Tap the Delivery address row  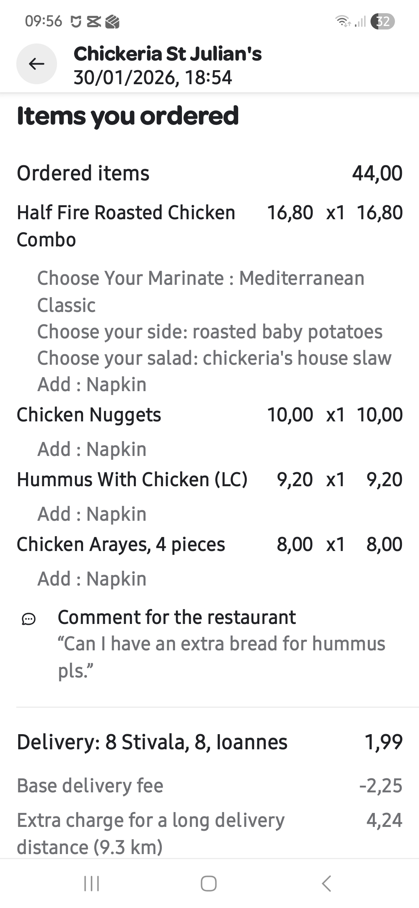[x=152, y=742]
